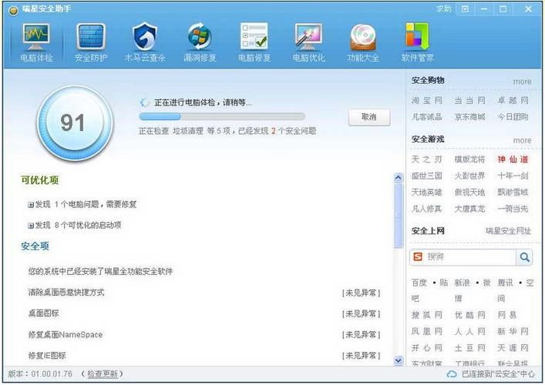This screenshot has width=545, height=385.
Task: Open 卓越网 shopping link
Action: point(513,101)
